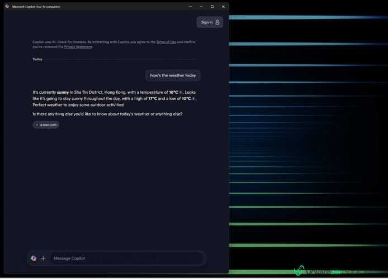Open the Privacy Statement link

coord(78,47)
